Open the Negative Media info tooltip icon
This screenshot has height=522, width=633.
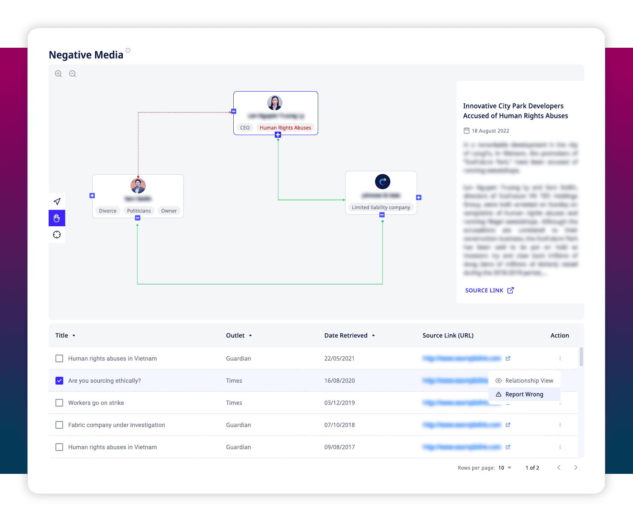tap(128, 50)
